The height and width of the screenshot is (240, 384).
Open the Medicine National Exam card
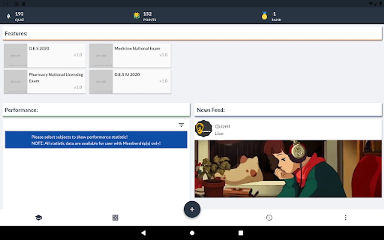click(130, 55)
